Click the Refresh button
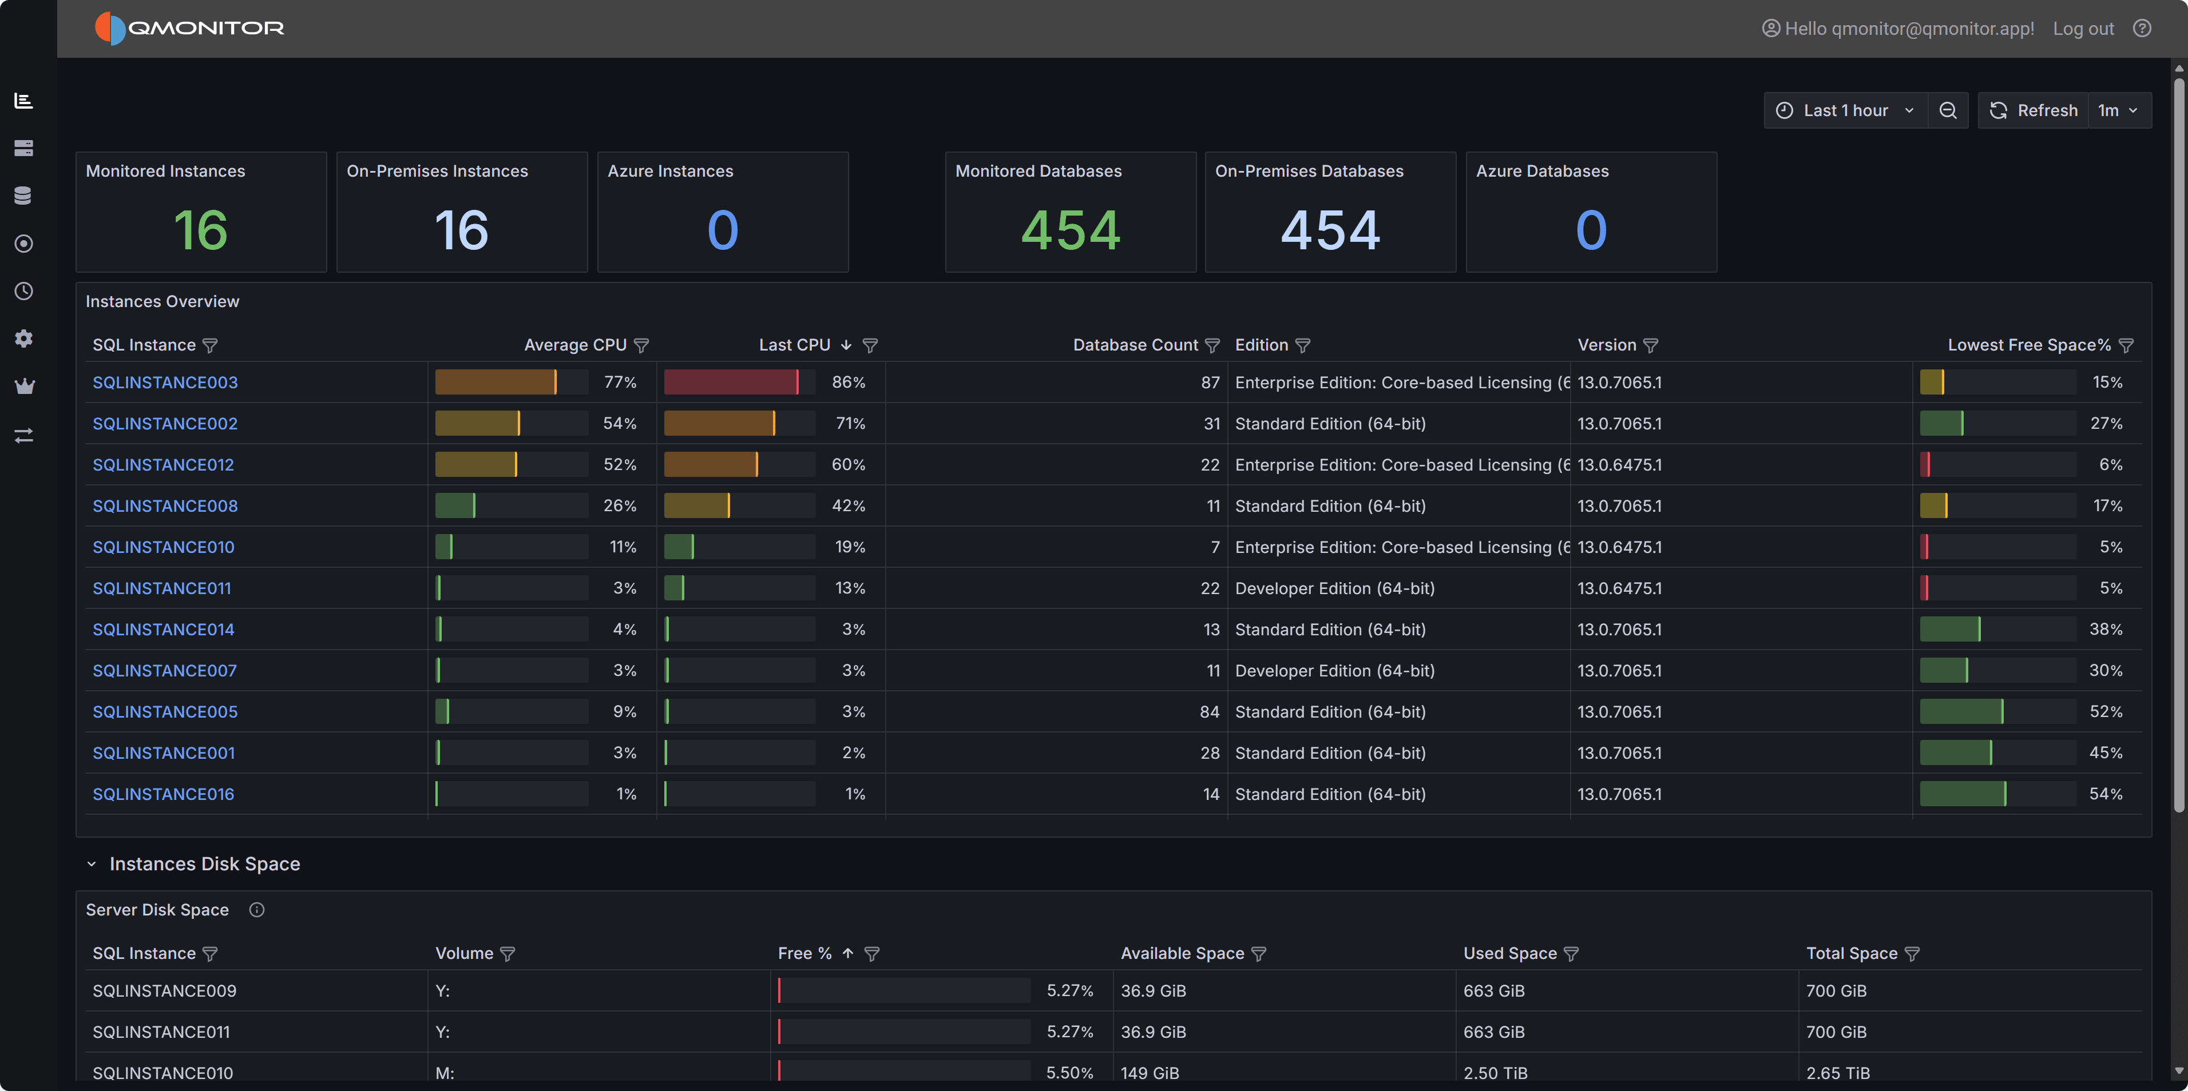Viewport: 2188px width, 1091px height. [x=2034, y=110]
